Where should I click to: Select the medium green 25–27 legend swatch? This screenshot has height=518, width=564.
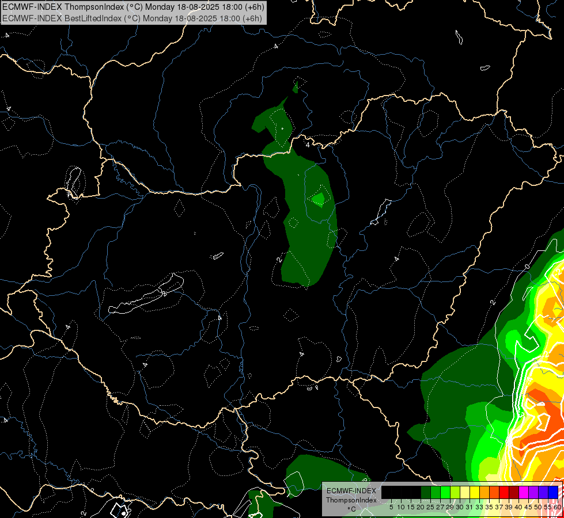(436, 492)
